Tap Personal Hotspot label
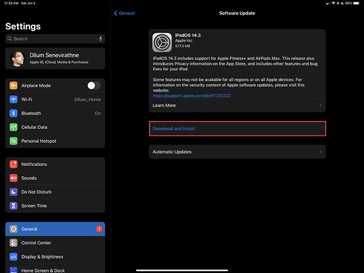The image size is (364, 273). [39, 141]
